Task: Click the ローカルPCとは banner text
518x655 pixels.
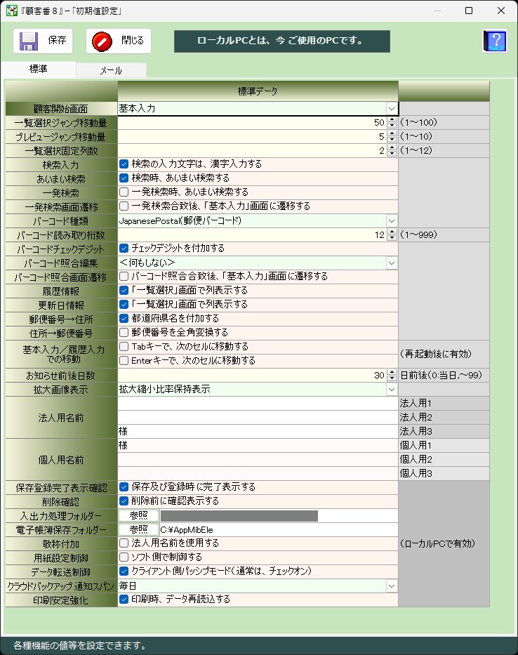Action: click(x=281, y=41)
